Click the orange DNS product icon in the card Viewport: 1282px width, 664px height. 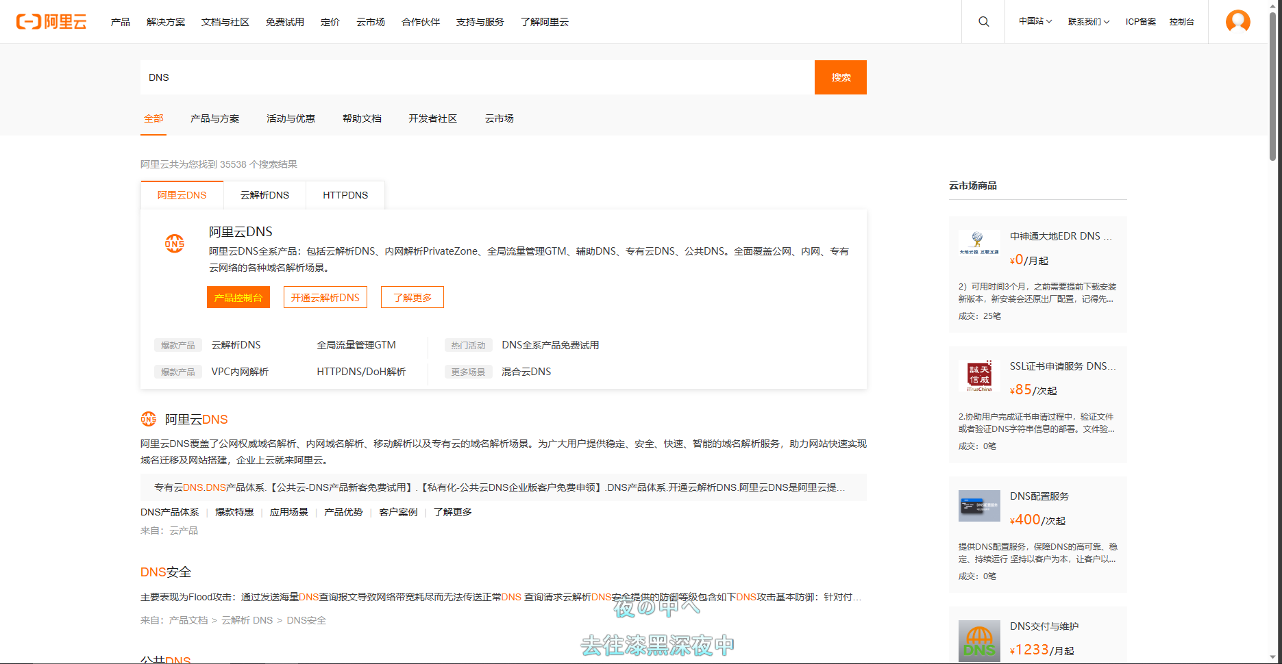(x=175, y=243)
